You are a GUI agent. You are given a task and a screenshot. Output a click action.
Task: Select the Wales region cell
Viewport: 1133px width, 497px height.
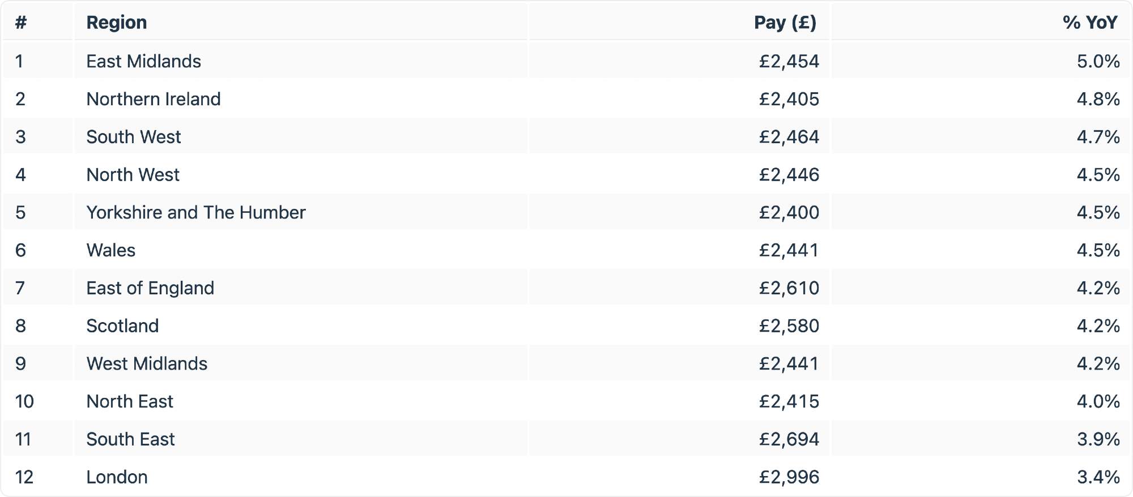point(111,250)
